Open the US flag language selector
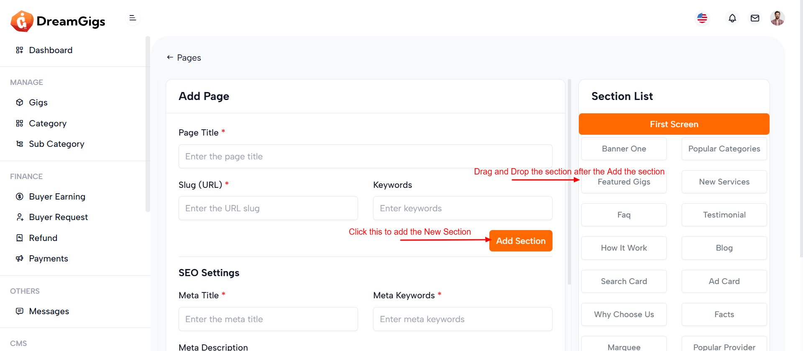 pyautogui.click(x=702, y=18)
